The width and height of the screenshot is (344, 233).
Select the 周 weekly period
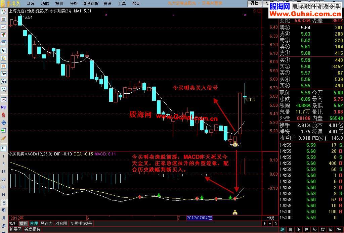pos(3,211)
